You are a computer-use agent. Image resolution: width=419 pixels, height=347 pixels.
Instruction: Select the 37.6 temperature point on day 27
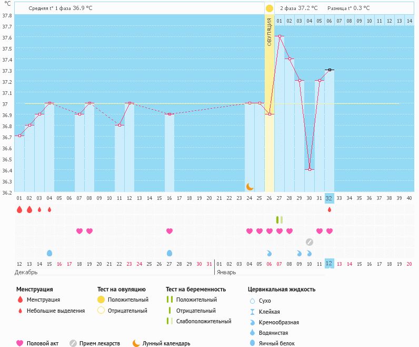tap(280, 36)
